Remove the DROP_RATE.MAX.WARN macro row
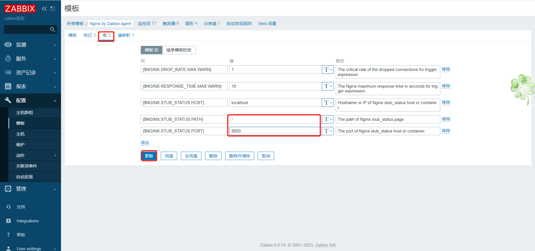Viewport: 535px width, 251px height. pos(446,69)
